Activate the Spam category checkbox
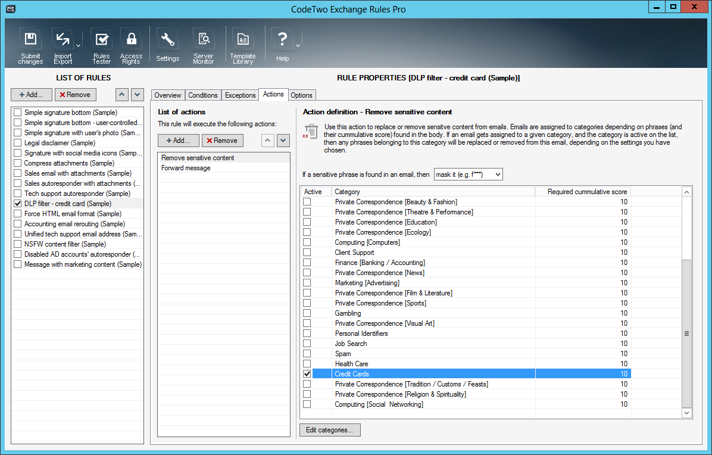 click(307, 354)
